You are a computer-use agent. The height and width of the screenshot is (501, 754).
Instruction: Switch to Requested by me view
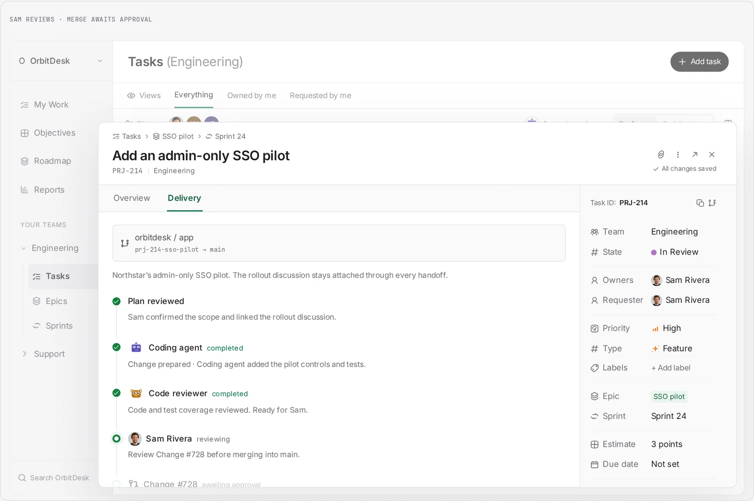320,96
